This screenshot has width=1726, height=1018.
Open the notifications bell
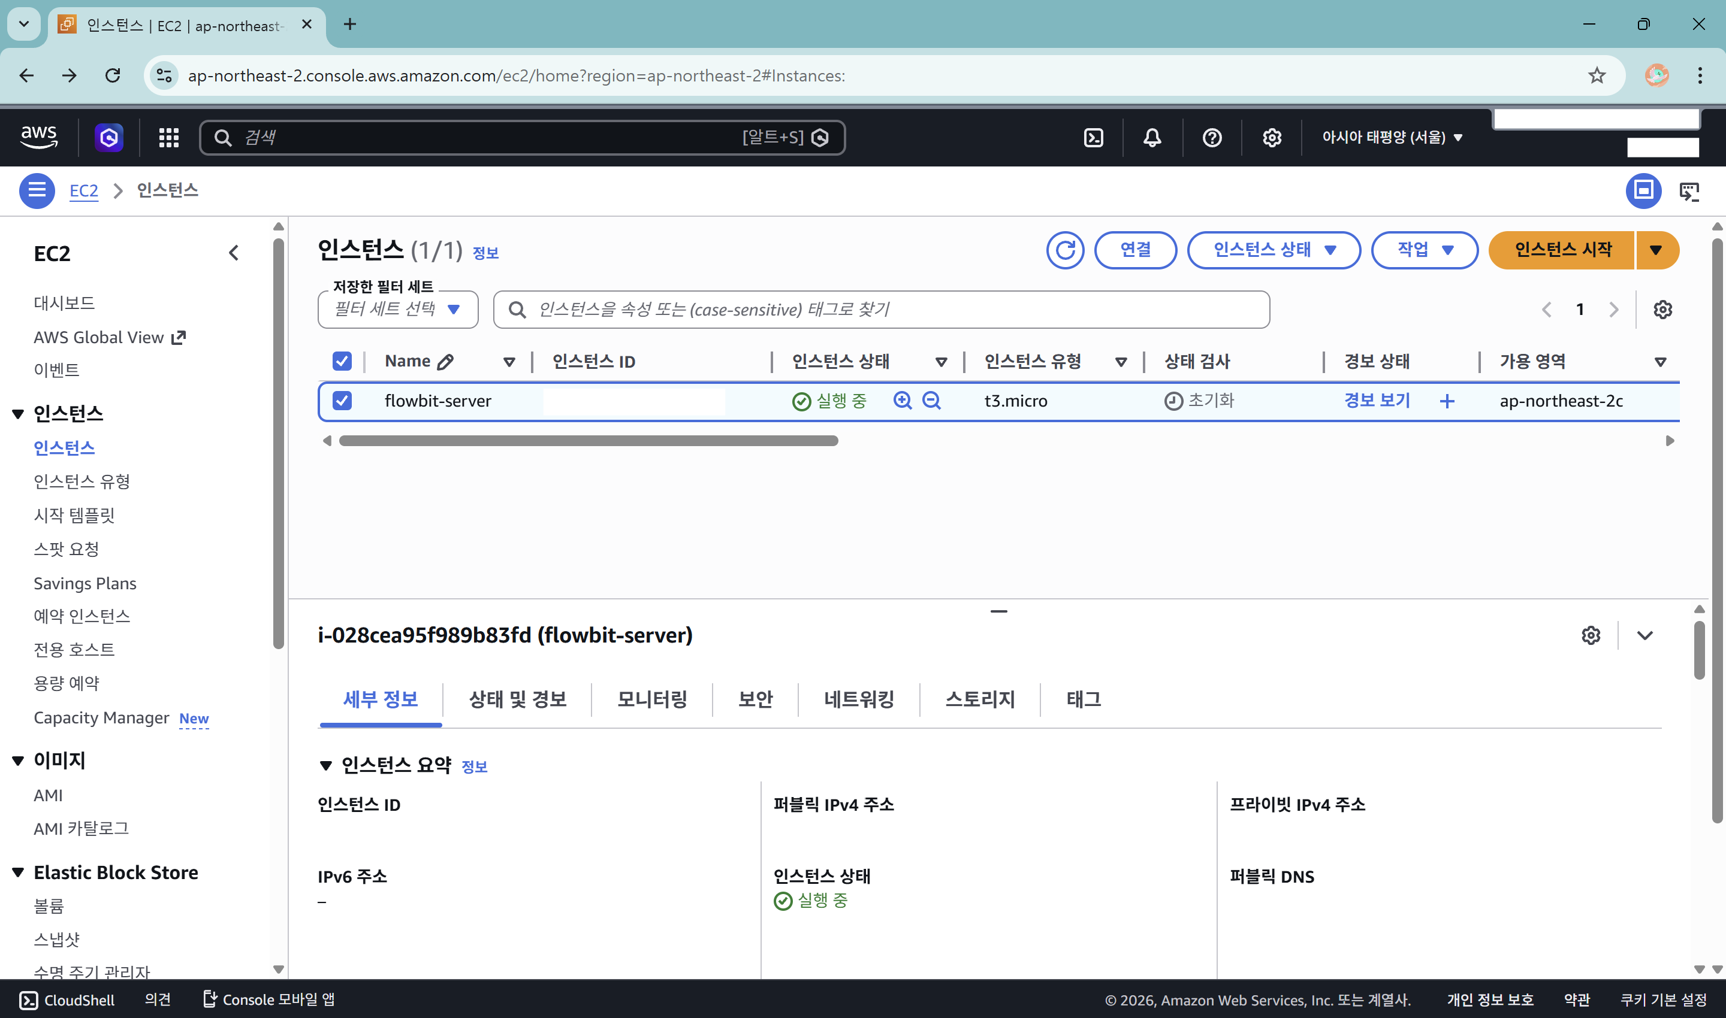(1152, 138)
